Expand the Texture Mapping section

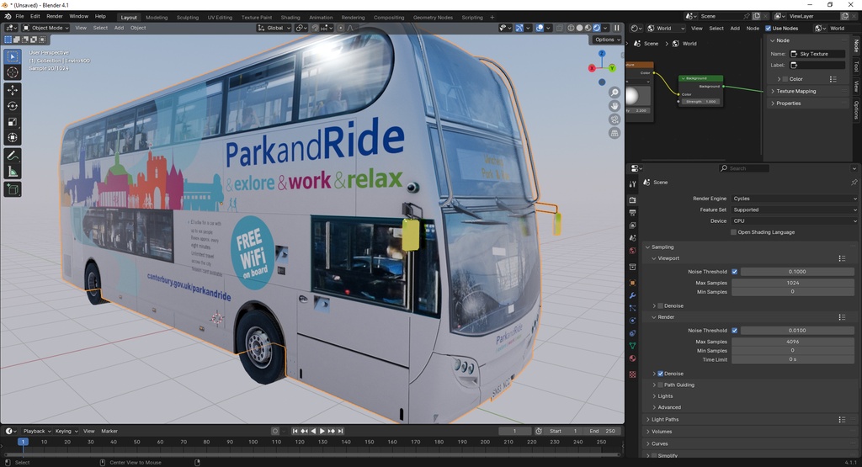[794, 91]
